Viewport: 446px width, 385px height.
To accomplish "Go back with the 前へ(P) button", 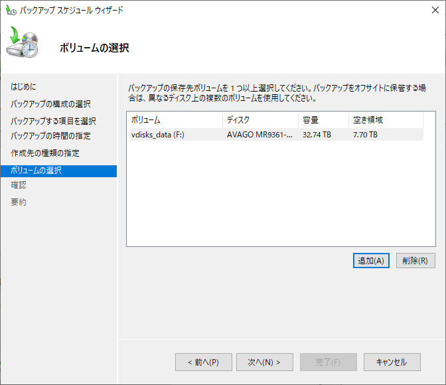I will coord(204,362).
